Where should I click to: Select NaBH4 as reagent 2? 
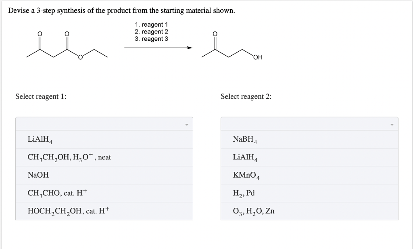pos(244,139)
